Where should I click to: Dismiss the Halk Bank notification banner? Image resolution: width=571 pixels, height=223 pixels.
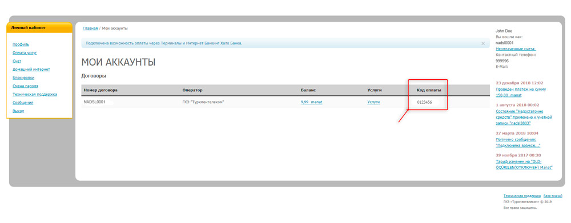[483, 43]
